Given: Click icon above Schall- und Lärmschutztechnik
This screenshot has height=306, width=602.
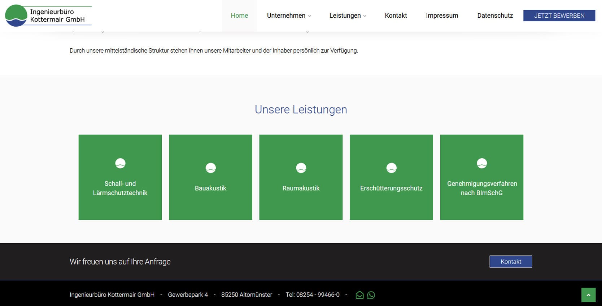Looking at the screenshot, I should tap(120, 163).
